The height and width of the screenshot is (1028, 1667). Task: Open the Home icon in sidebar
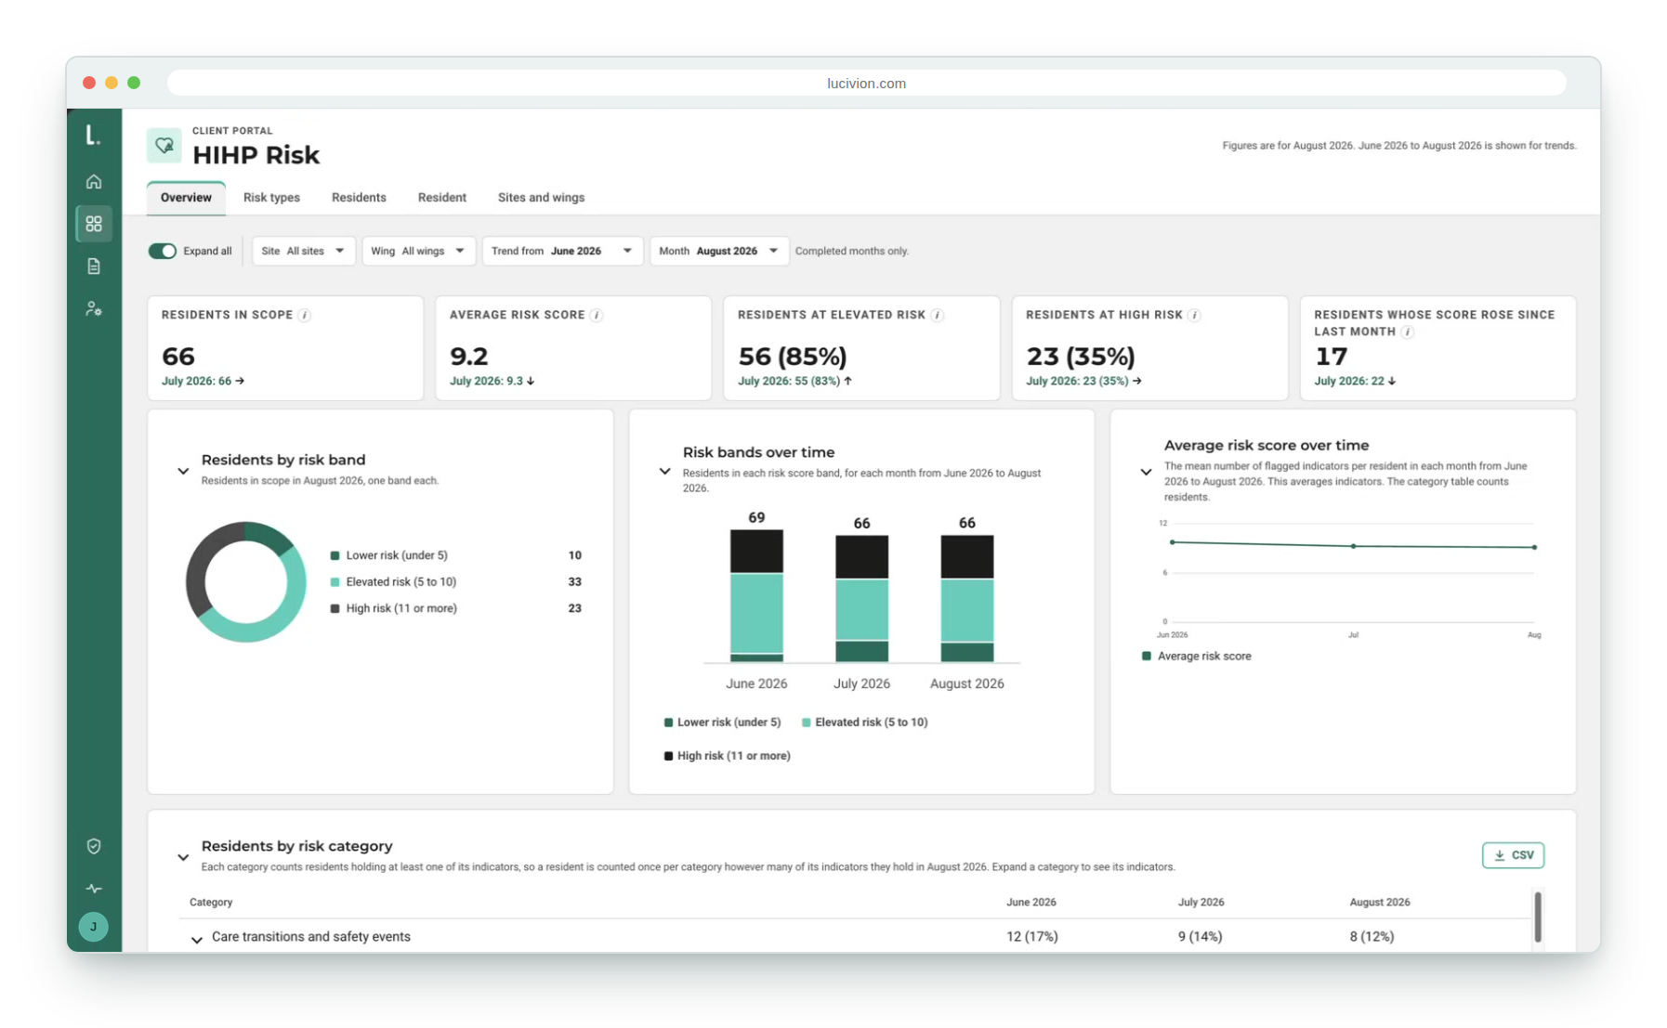coord(94,181)
